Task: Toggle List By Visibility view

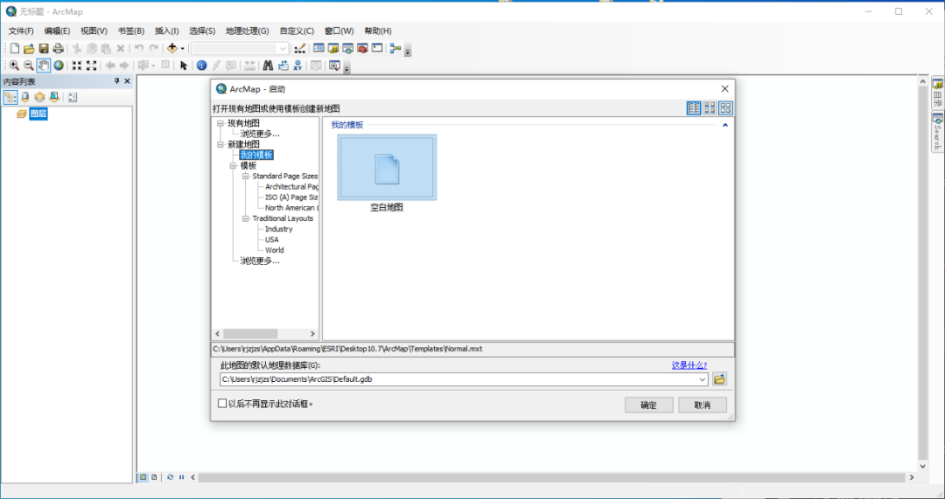Action: tap(39, 97)
